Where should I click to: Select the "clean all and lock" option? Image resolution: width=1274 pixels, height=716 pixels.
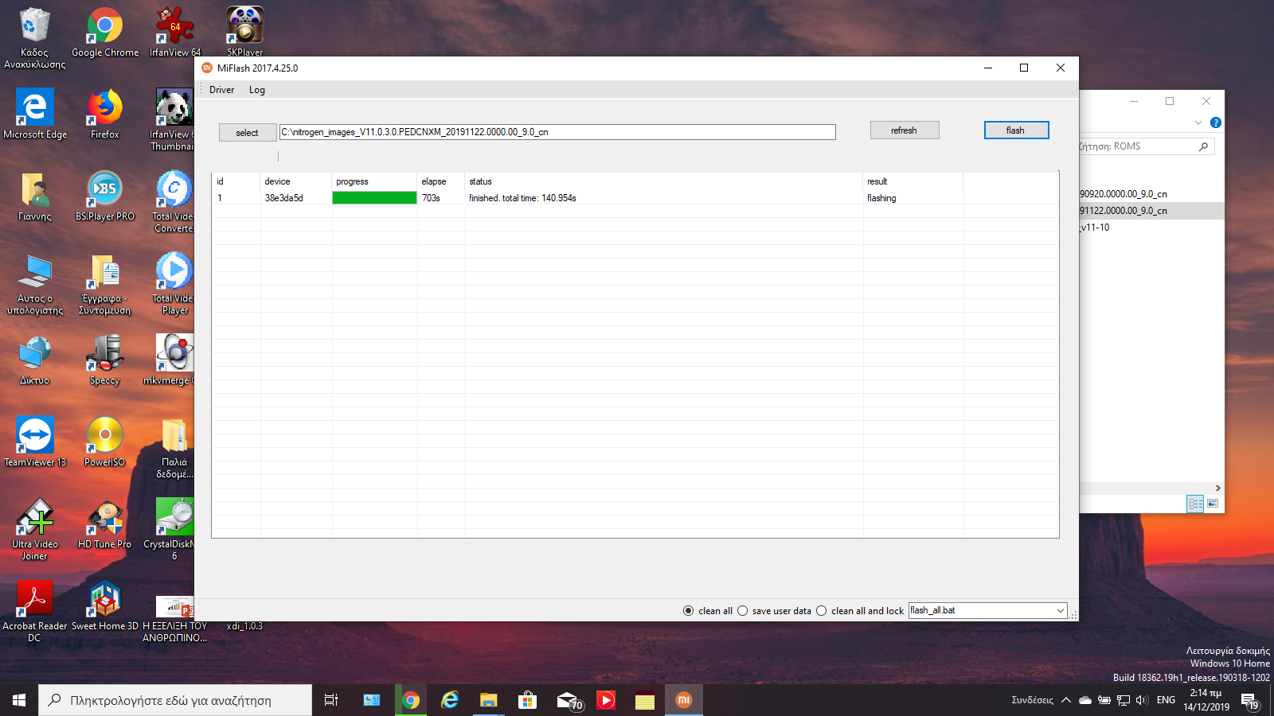[x=822, y=611]
